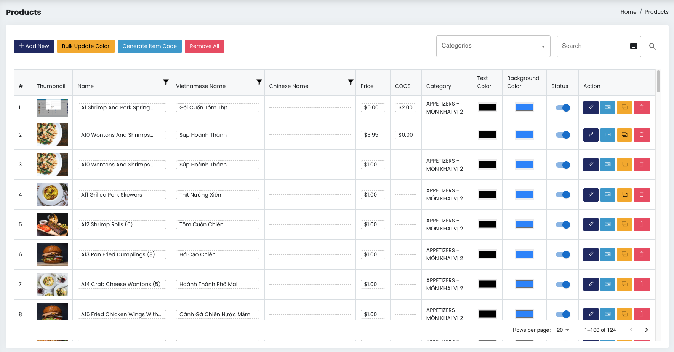Navigate to Home breadcrumb
The height and width of the screenshot is (352, 674).
tap(628, 12)
